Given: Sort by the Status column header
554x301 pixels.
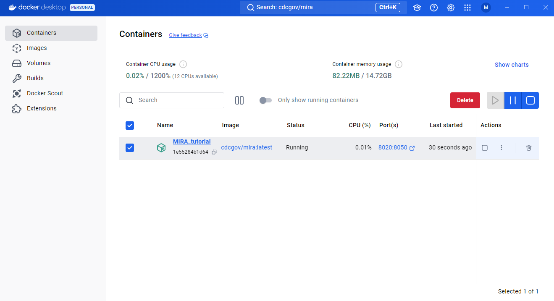Looking at the screenshot, I should 296,125.
